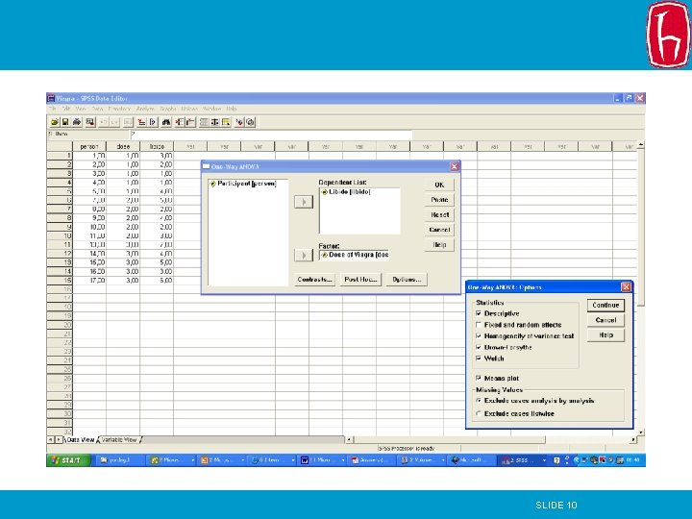Click Help in the Options dialog
This screenshot has height=519, width=692.
(605, 335)
